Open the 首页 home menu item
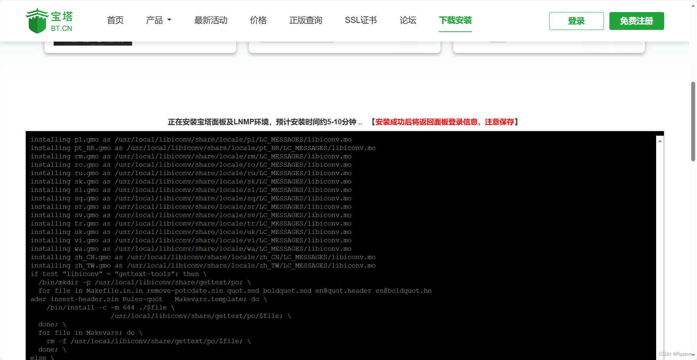Screen dimensions: 697x360 click(115, 20)
